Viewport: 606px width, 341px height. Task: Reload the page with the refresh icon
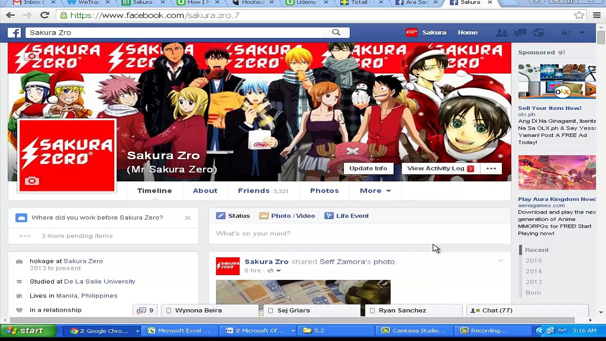pyautogui.click(x=45, y=15)
